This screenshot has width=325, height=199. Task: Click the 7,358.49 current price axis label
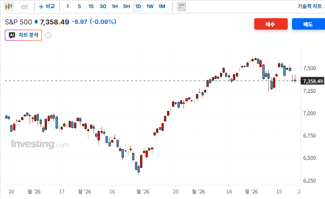(x=313, y=81)
